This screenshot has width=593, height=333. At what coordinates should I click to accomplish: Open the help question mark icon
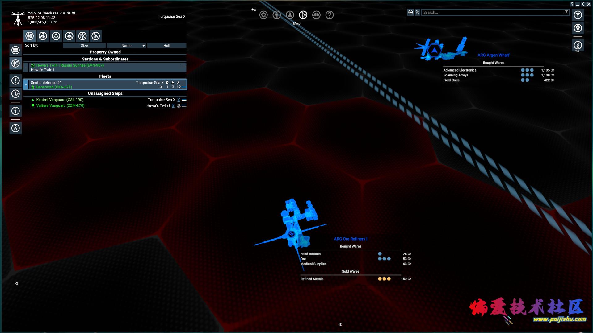(330, 15)
